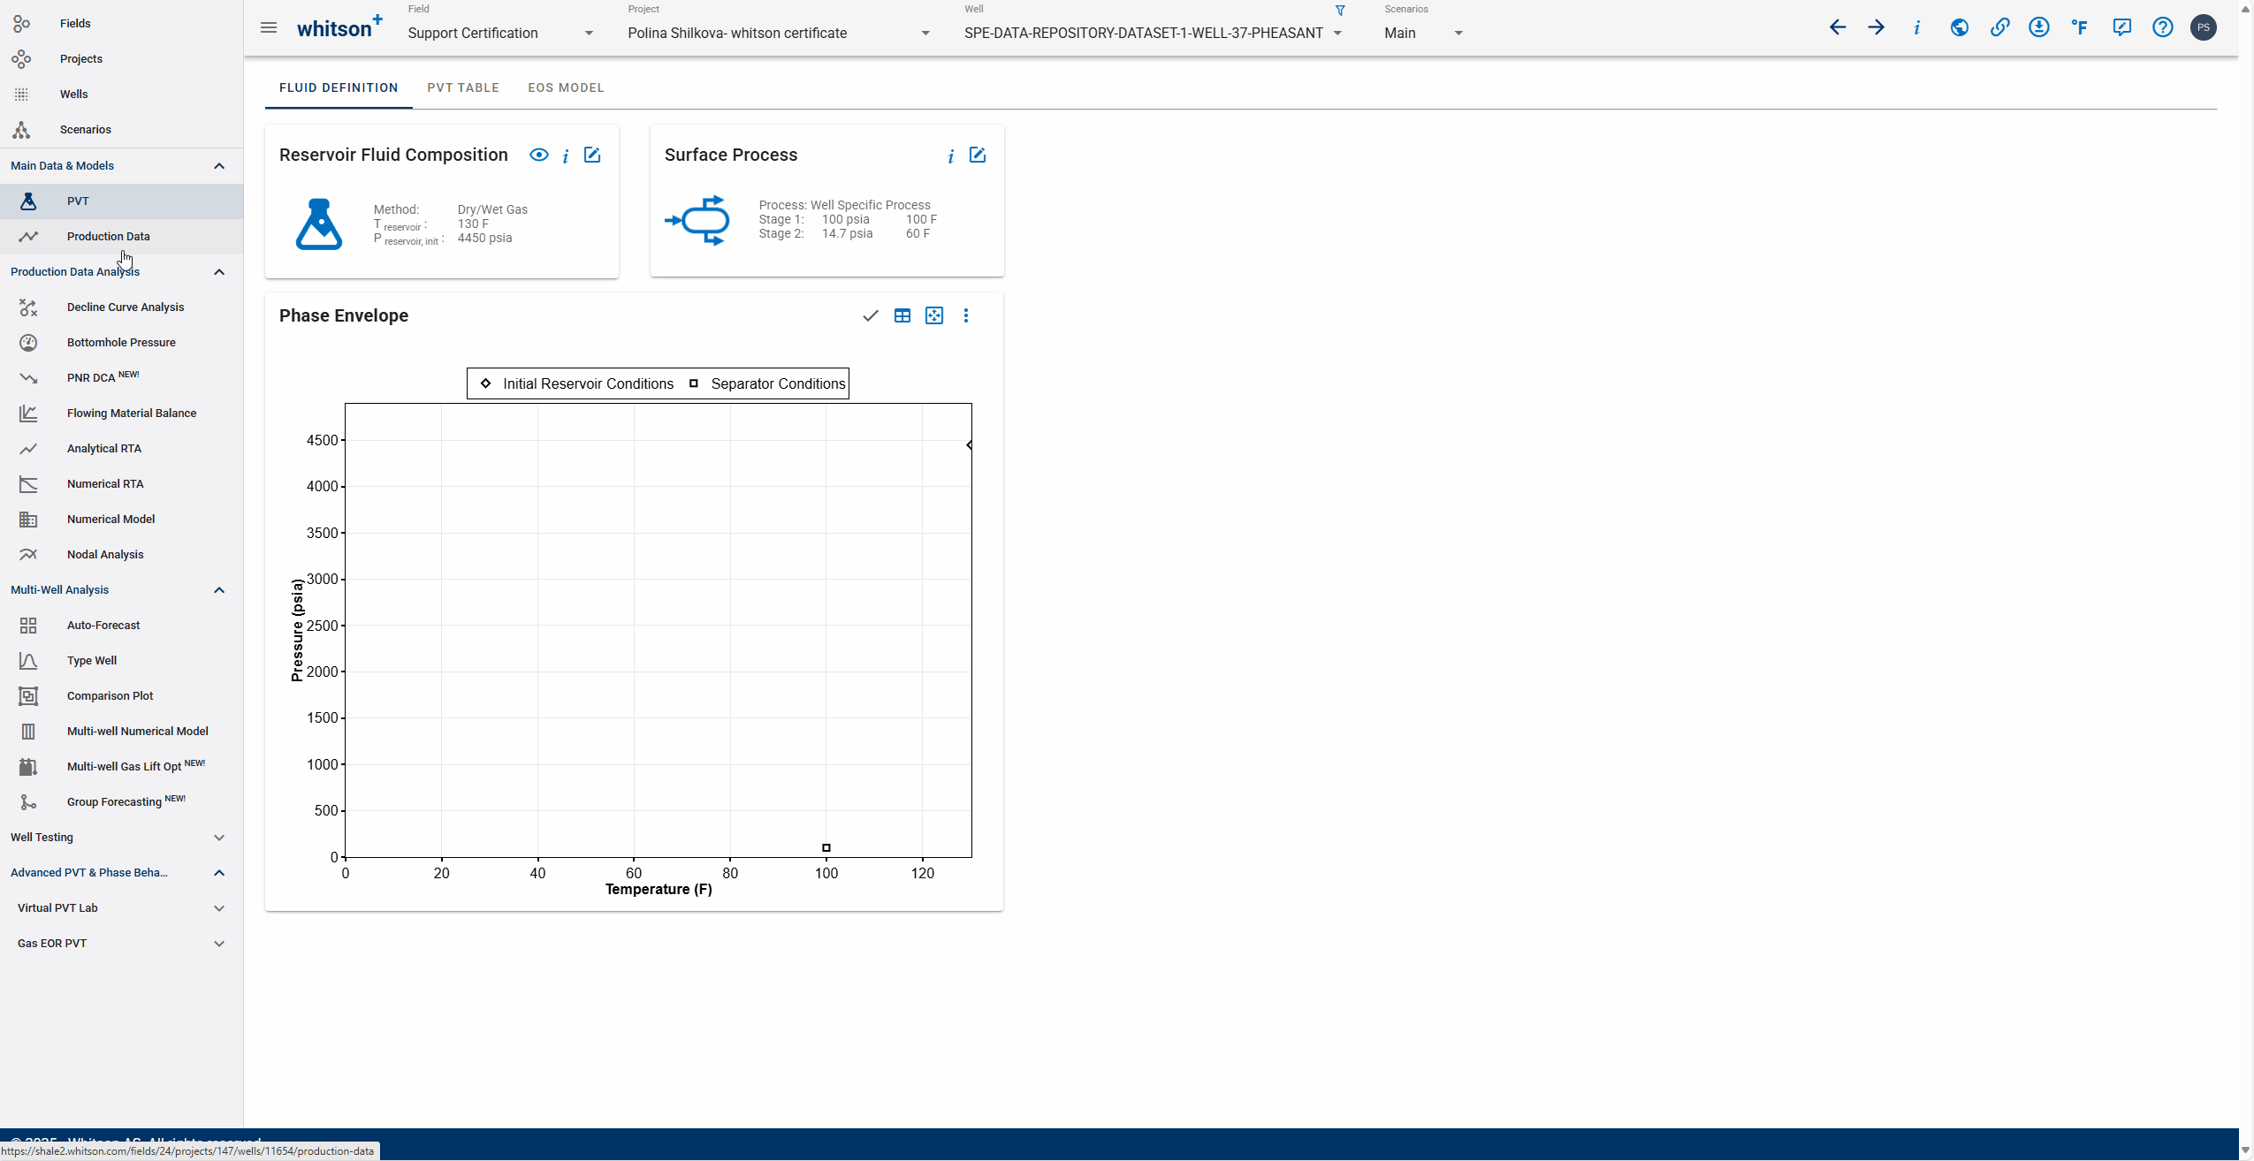Image resolution: width=2254 pixels, height=1161 pixels.
Task: Edit the Reservoir Fluid Composition
Action: coord(592,155)
